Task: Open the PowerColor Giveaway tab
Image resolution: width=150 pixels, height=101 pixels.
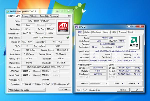Action: pyautogui.click(x=49, y=16)
